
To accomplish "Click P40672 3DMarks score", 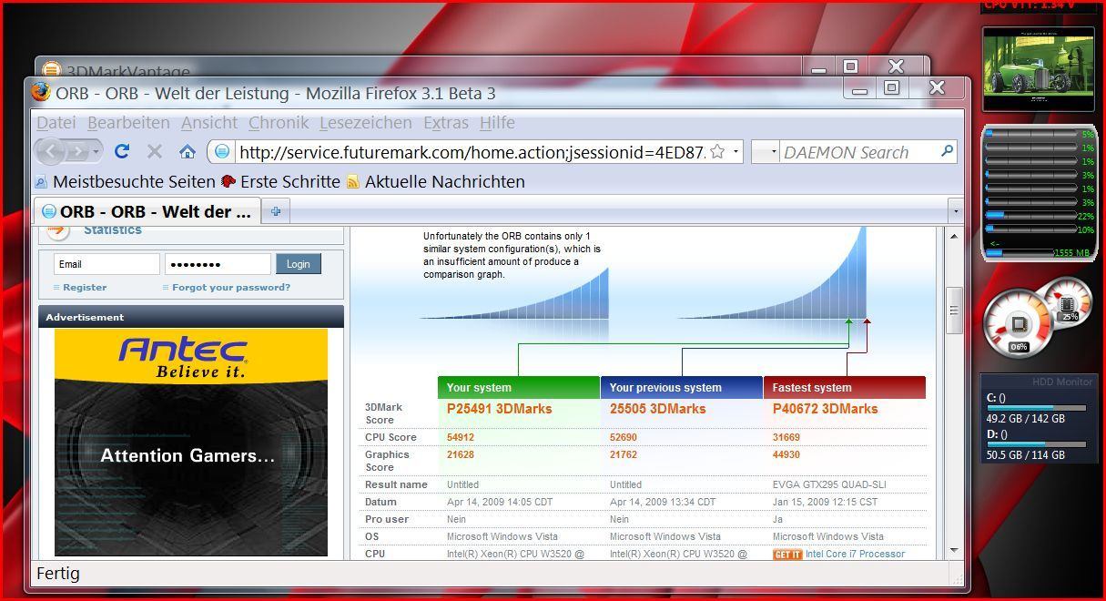I will (825, 409).
